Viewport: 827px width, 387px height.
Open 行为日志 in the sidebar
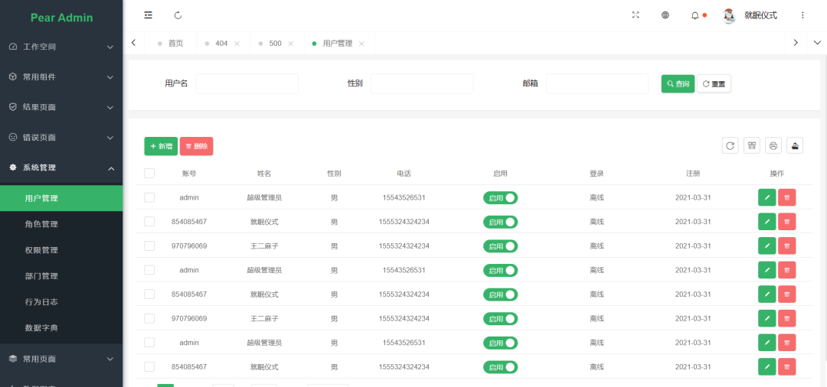(x=61, y=301)
